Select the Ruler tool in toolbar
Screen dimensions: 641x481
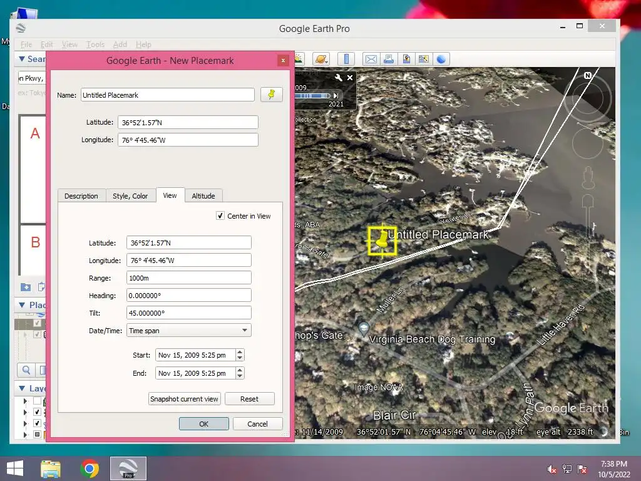[346, 59]
